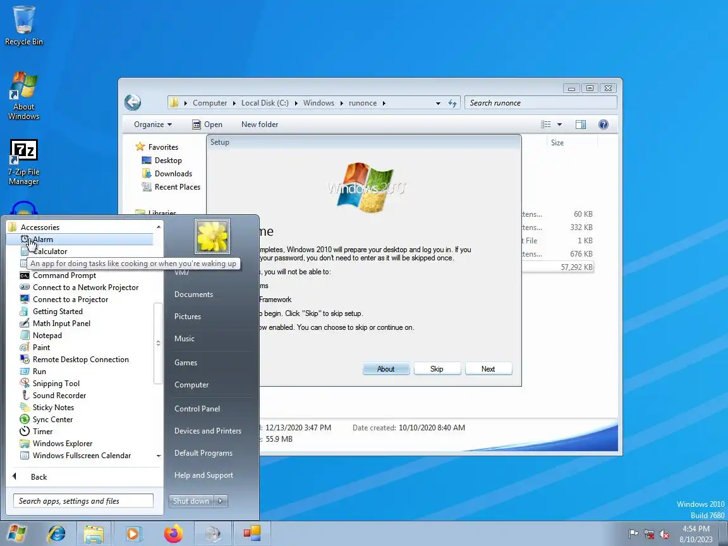
Task: Open Getting Started in Accessories
Action: pos(80,312)
